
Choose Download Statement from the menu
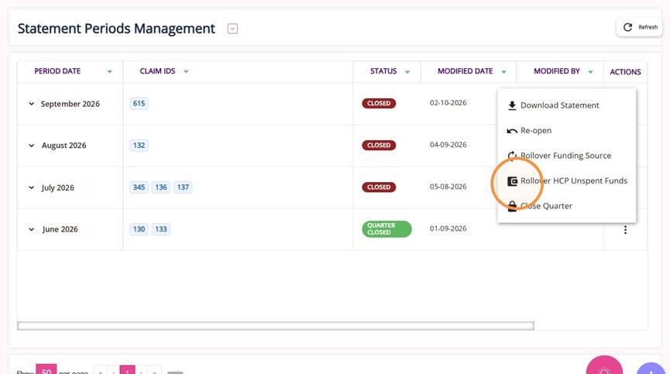pos(566,105)
